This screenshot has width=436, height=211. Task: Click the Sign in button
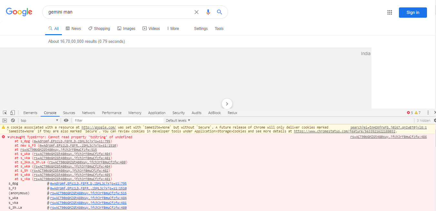pos(413,13)
